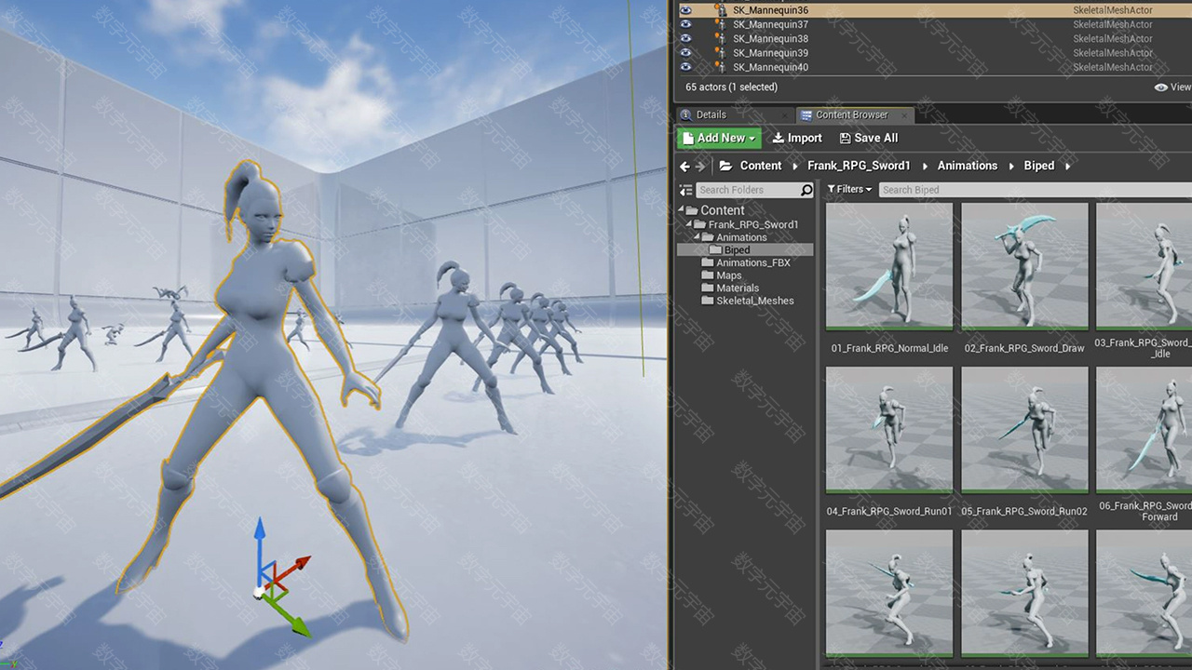
Task: Toggle visibility of SK_Mannequin37
Action: coord(685,25)
